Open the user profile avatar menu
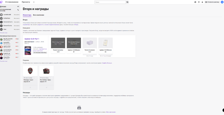The height and width of the screenshot is (115, 224). 222,2
